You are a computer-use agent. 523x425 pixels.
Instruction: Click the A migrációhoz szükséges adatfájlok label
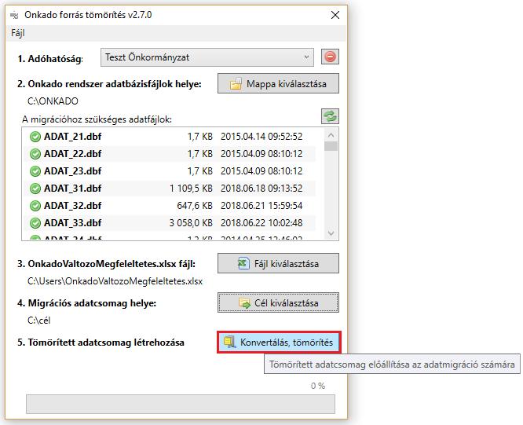coord(97,119)
